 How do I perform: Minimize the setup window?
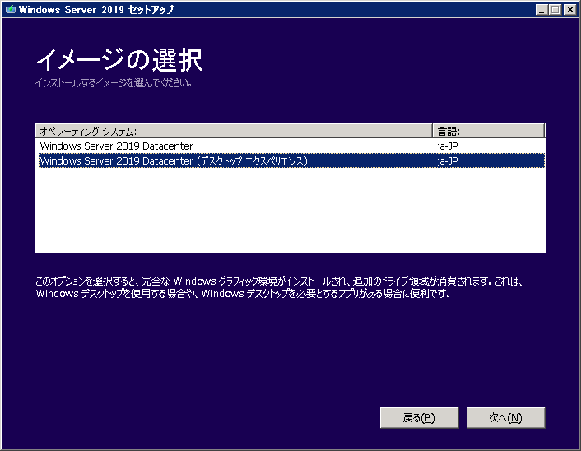541,10
